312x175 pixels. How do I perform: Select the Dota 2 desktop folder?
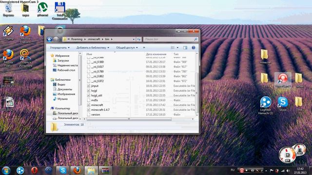[299, 104]
